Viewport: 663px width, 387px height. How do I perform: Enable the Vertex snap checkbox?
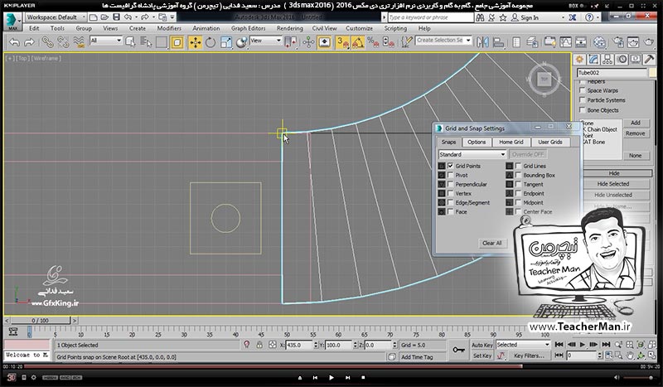pos(450,193)
